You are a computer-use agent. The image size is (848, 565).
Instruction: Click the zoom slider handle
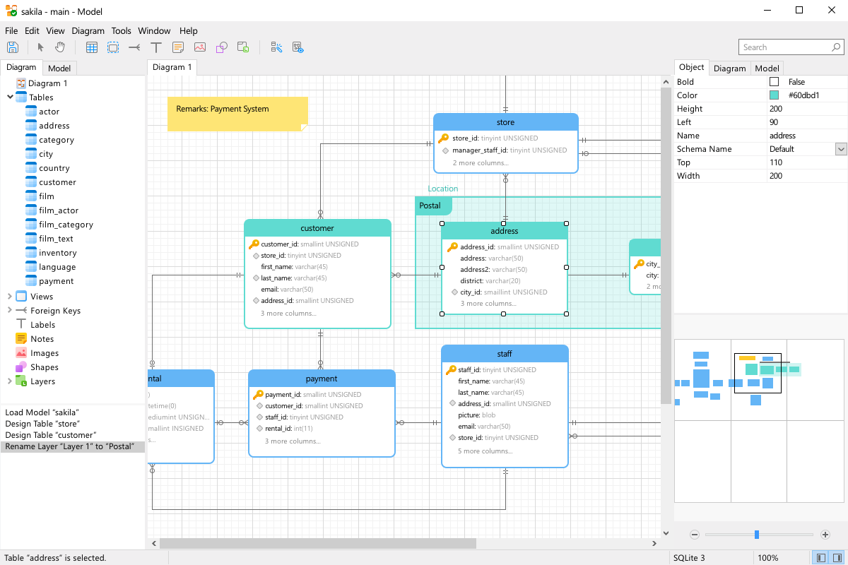tap(757, 535)
